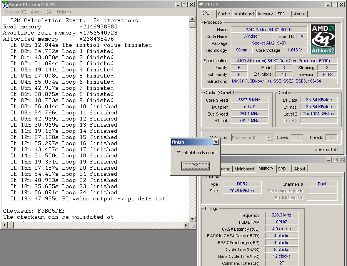This screenshot has height=266, width=347.
Task: Click the Bank Cycle Time value 12 clocks
Action: (282, 256)
